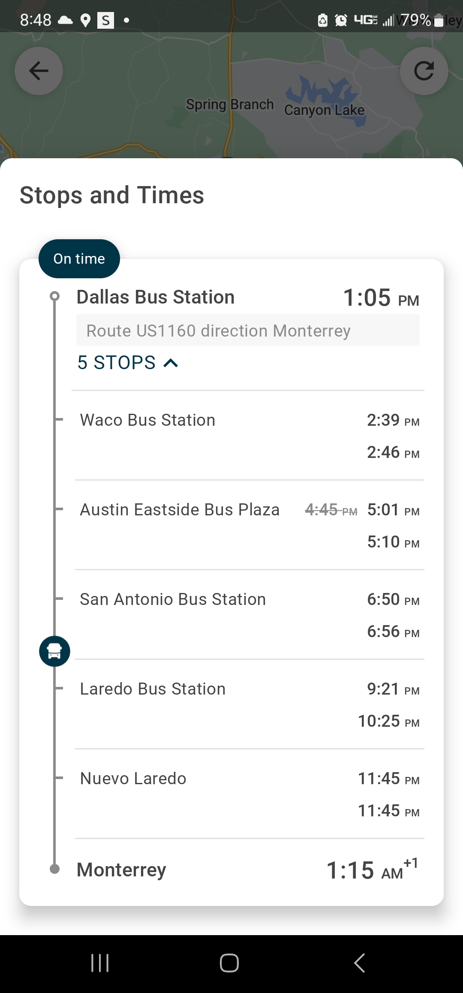
Task: Tap the Android back navigation chevron
Action: click(x=359, y=963)
